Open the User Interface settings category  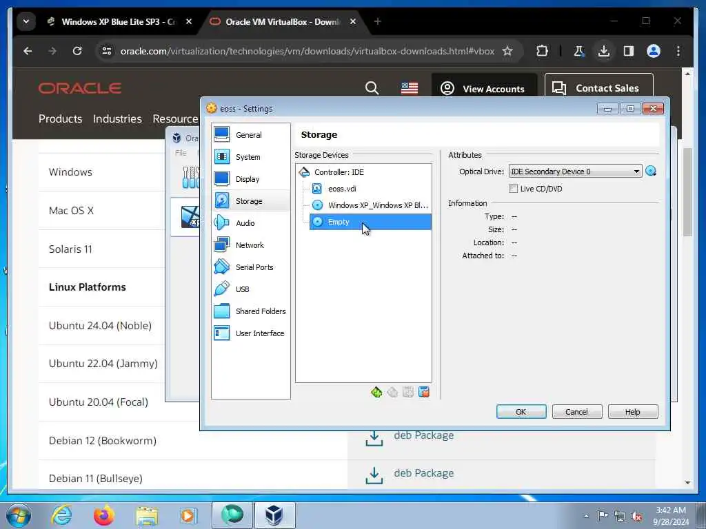(x=250, y=333)
